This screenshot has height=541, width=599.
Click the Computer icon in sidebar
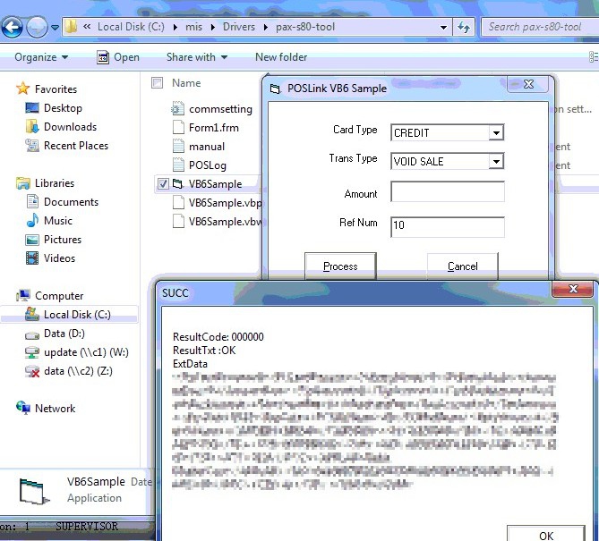(23, 296)
